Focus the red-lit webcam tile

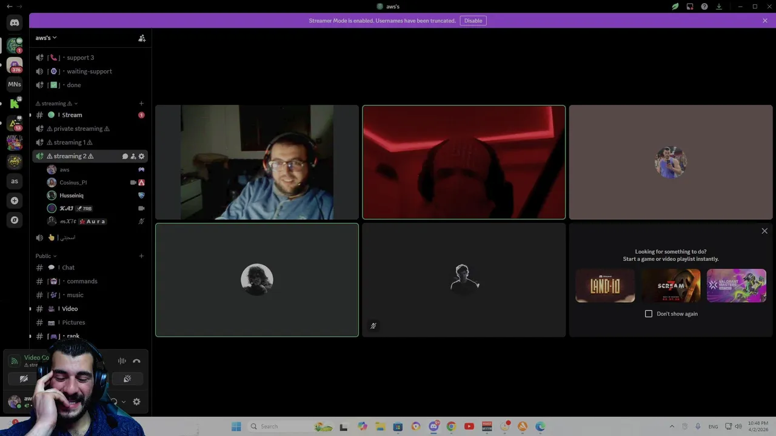click(x=464, y=162)
